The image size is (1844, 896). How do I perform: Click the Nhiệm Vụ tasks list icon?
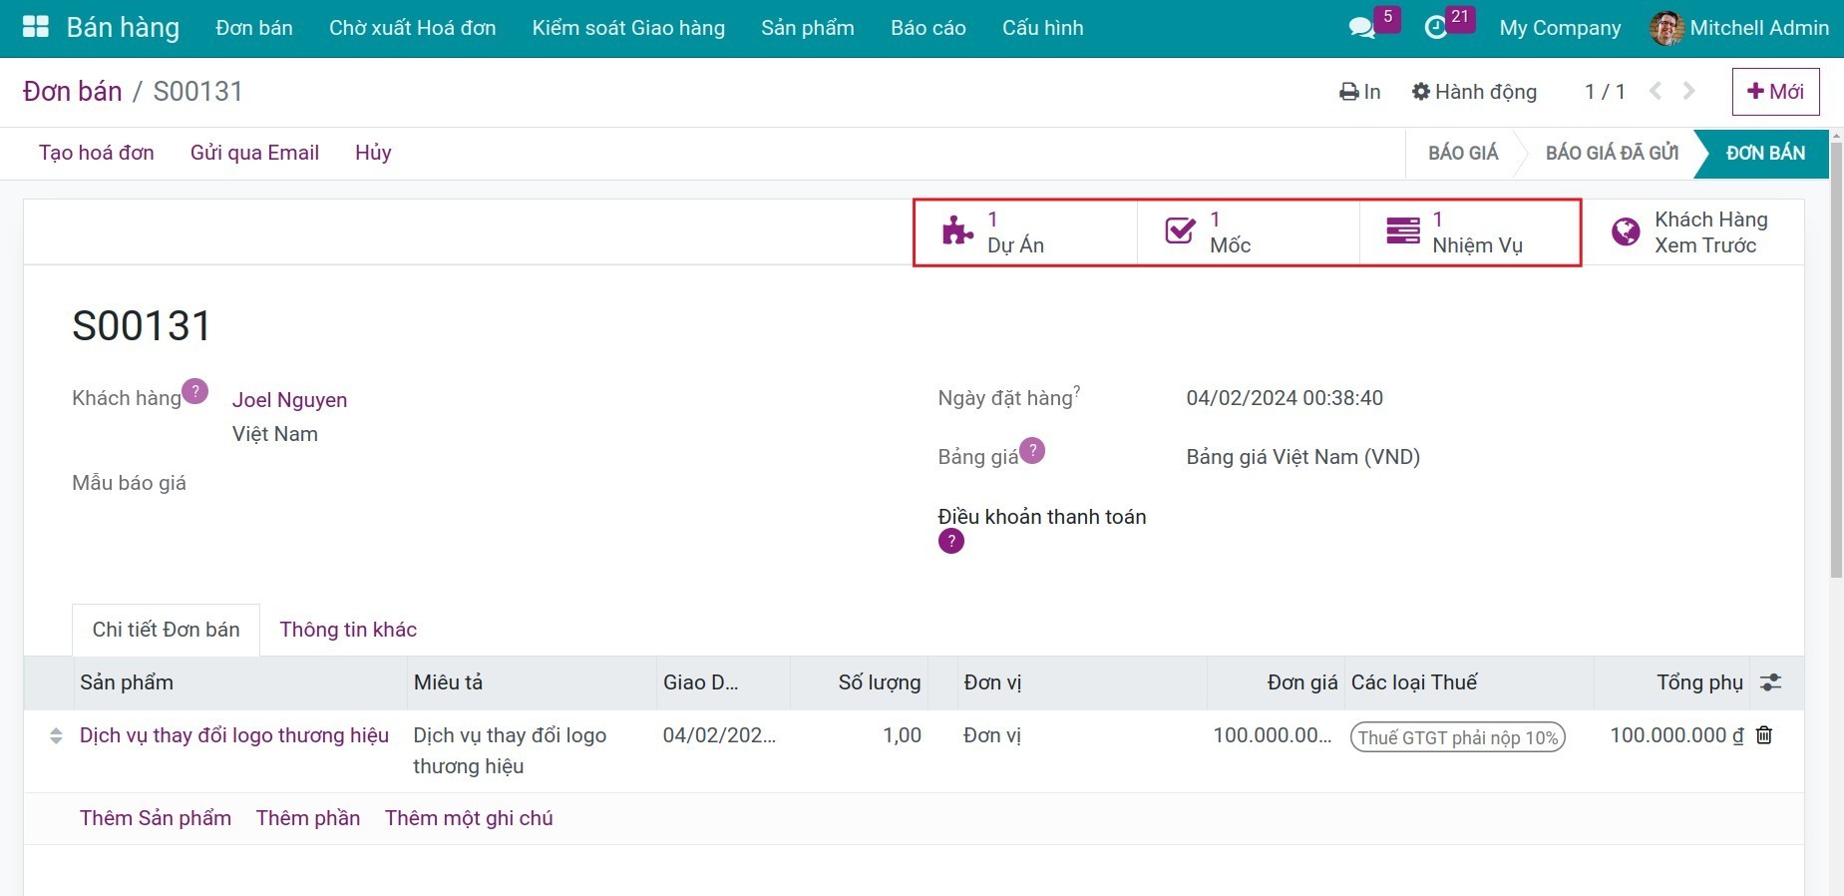(1402, 231)
